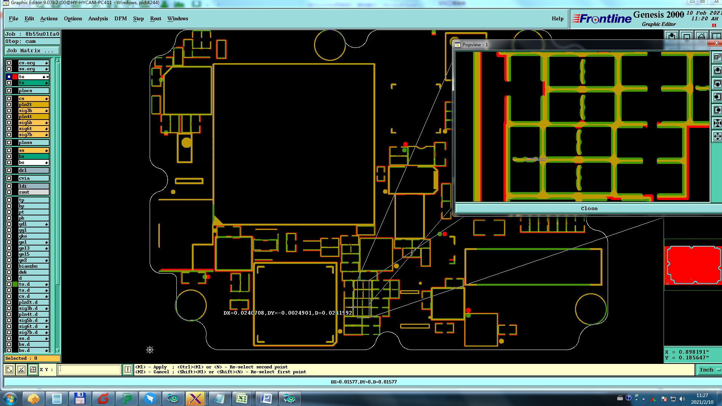Click the pan-down icon in Popview toolbar
The width and height of the screenshot is (722, 406).
point(717,83)
